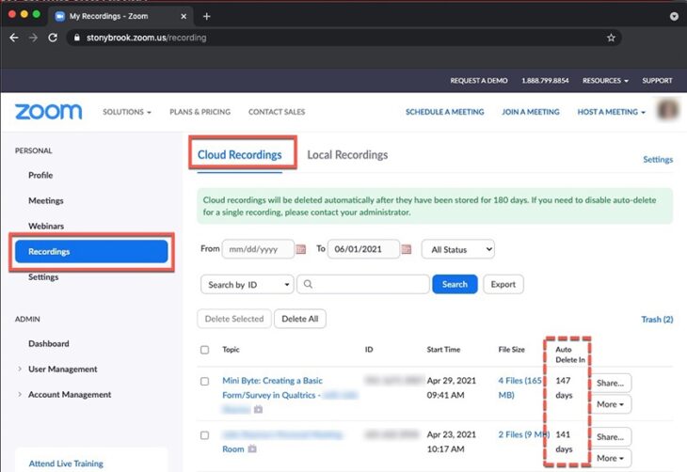687x472 pixels.
Task: Open the user profile avatar
Action: [669, 111]
